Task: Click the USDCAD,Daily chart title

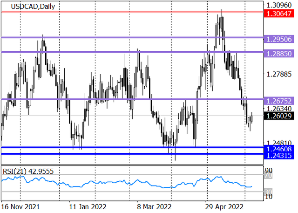Action: point(33,7)
